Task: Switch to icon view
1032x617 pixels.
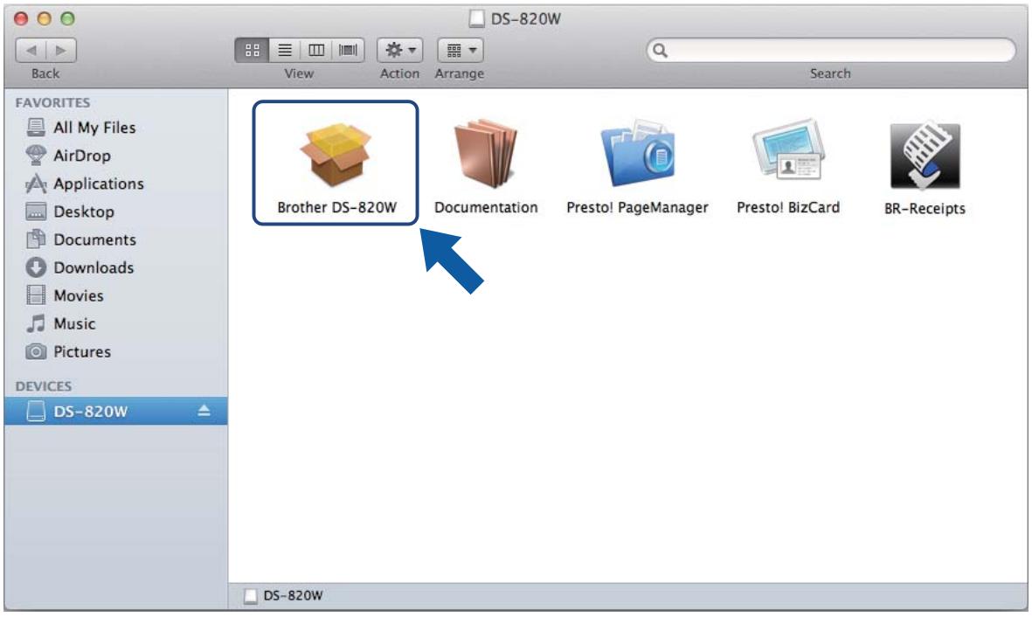Action: click(252, 50)
